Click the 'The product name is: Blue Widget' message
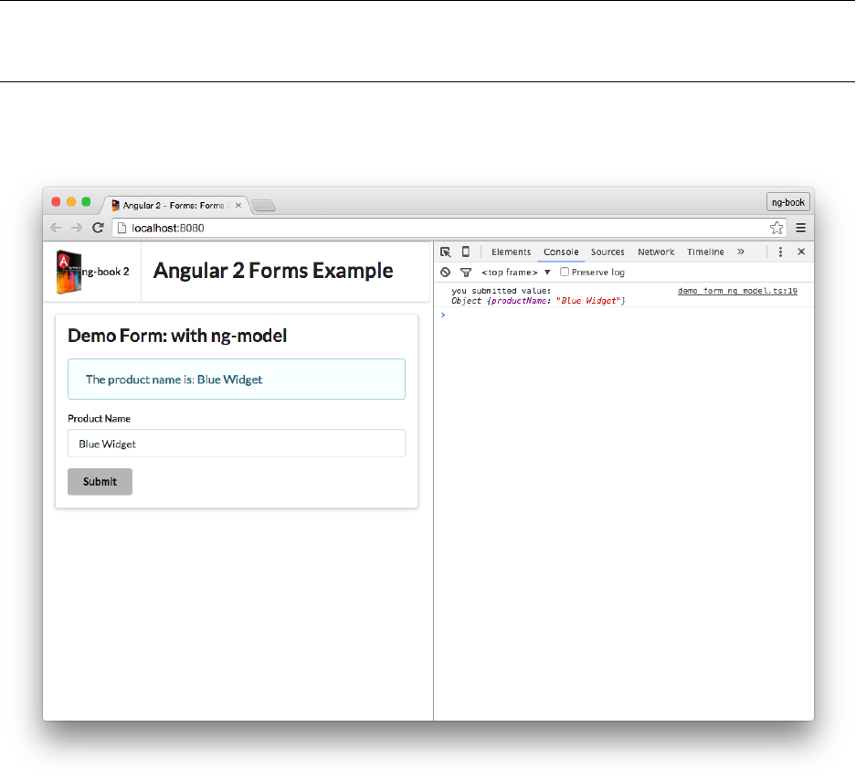Viewport: 856px width, 781px height. pyautogui.click(x=237, y=380)
